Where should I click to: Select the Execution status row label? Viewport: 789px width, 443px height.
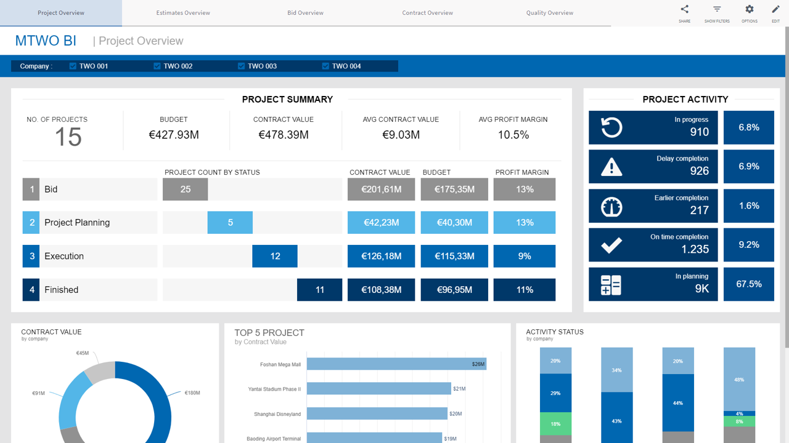click(x=64, y=257)
